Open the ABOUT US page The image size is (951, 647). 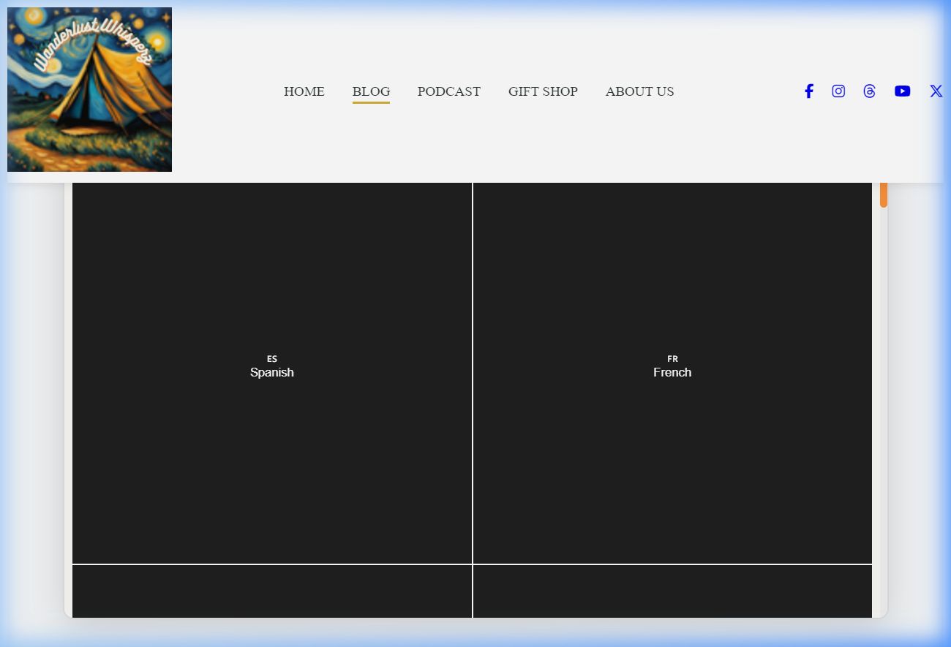[639, 91]
